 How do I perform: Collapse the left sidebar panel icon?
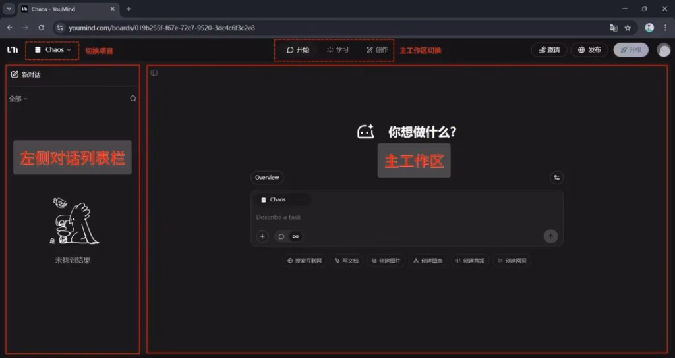click(x=154, y=73)
